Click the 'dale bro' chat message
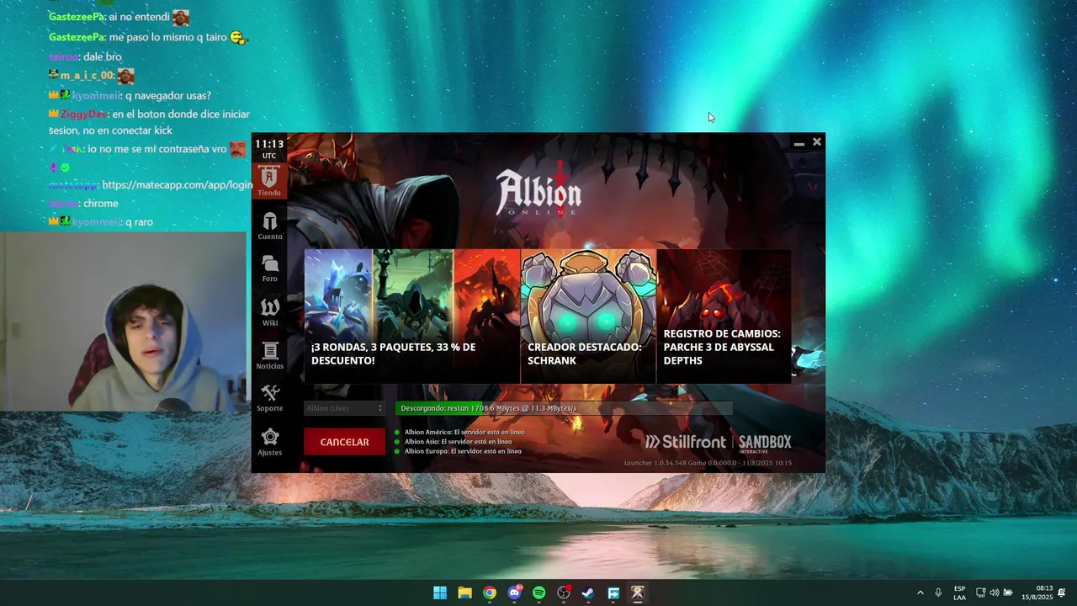1077x606 pixels. tap(85, 56)
